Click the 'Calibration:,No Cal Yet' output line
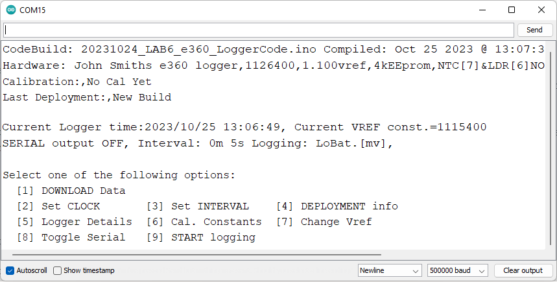Screen dimensions: 557x282 [77, 82]
